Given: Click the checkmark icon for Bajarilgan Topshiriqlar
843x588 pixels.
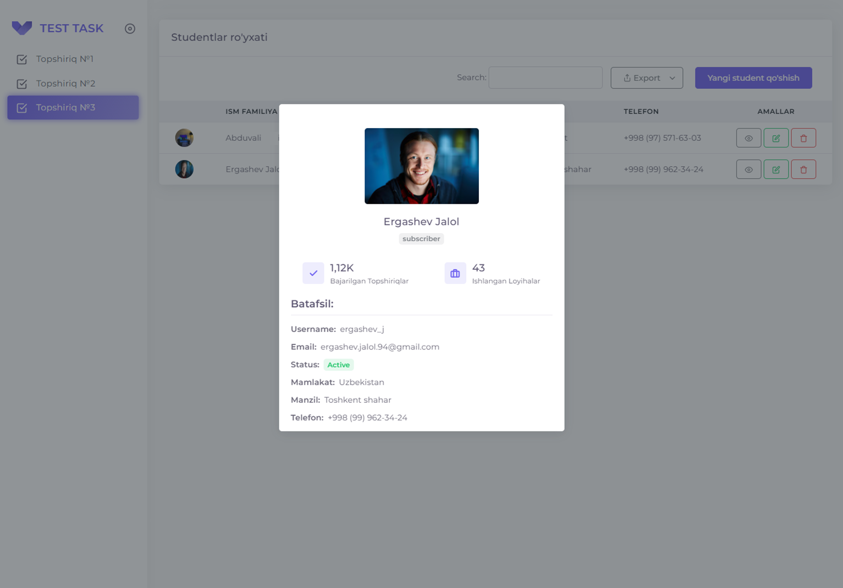Looking at the screenshot, I should [313, 273].
